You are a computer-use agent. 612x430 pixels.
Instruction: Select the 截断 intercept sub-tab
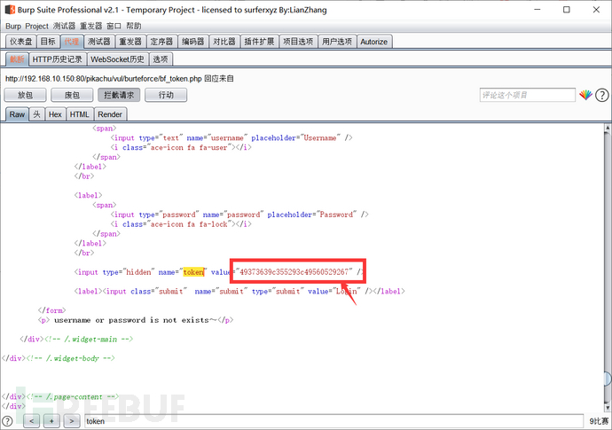click(17, 59)
